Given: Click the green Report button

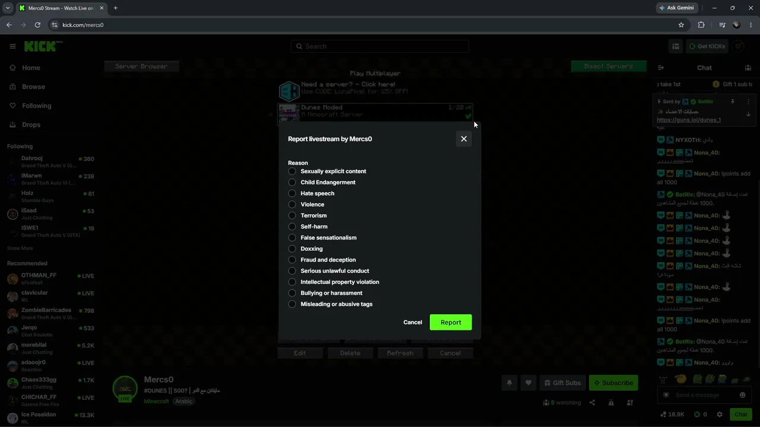Looking at the screenshot, I should pos(451,323).
